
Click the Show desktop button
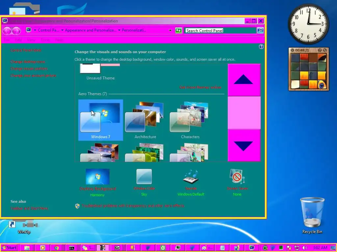click(x=333, y=248)
